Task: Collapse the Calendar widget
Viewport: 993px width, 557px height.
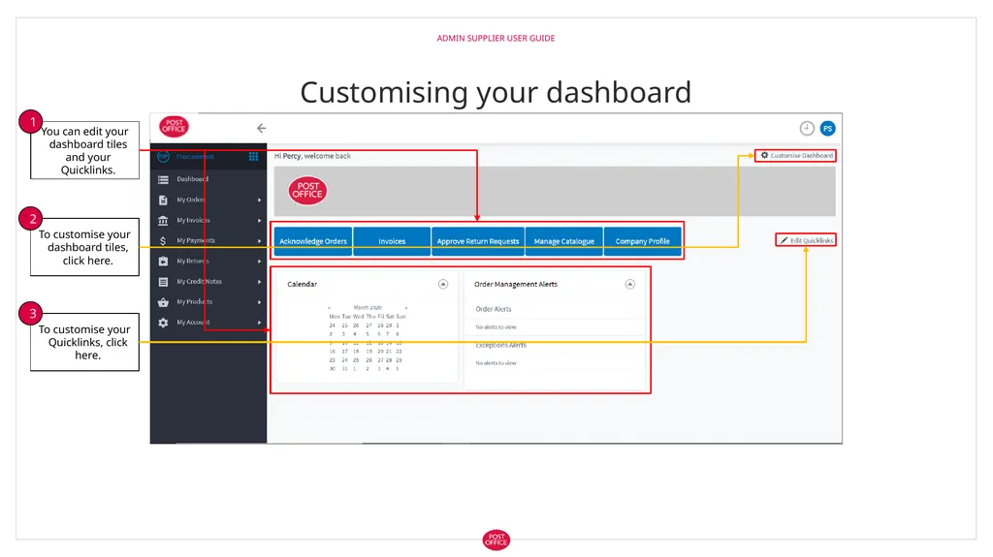Action: pyautogui.click(x=443, y=284)
